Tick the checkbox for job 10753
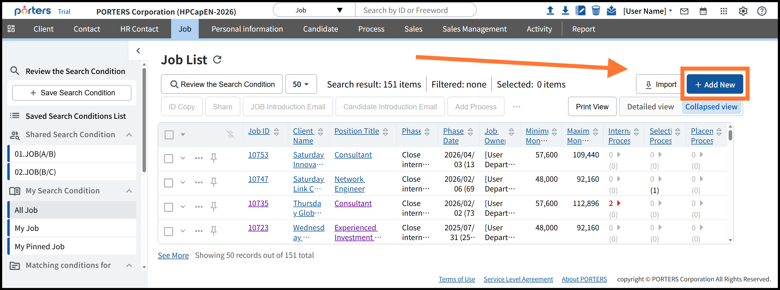Viewport: 780px width, 290px height. [x=169, y=159]
